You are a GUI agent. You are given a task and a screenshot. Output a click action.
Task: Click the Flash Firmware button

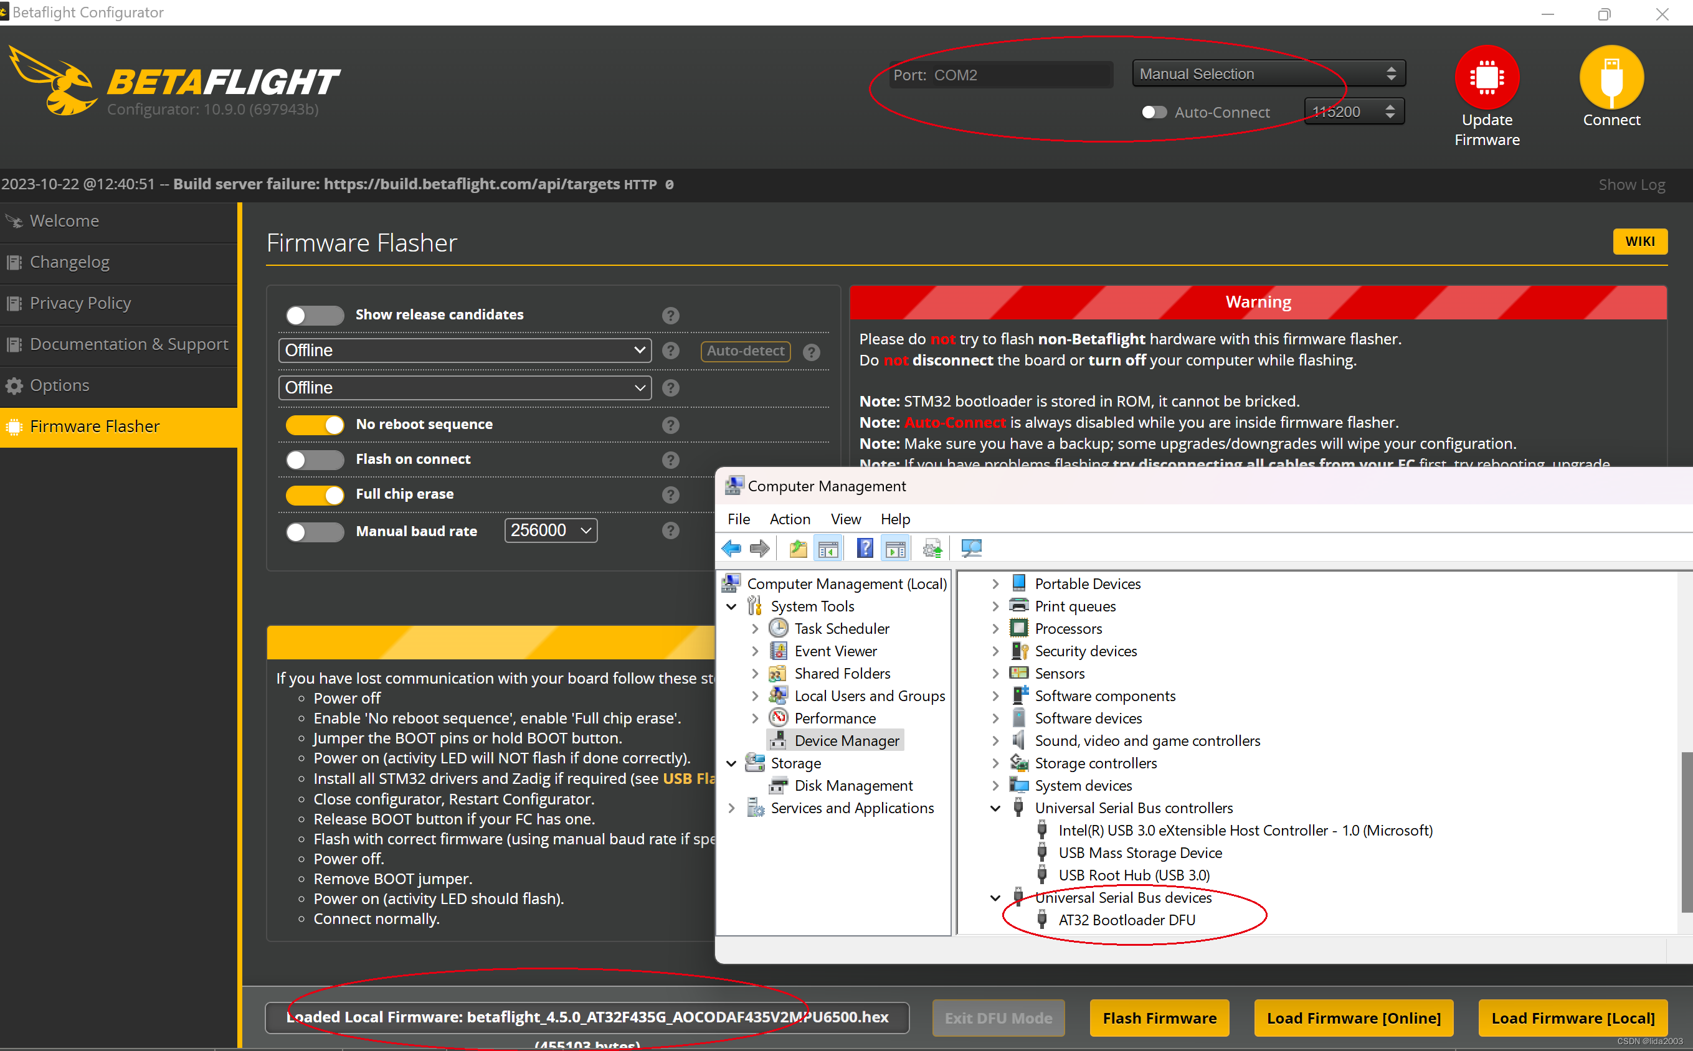tap(1159, 1019)
